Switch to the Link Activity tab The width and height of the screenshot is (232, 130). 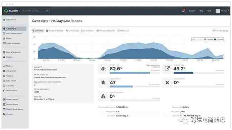tap(72, 31)
